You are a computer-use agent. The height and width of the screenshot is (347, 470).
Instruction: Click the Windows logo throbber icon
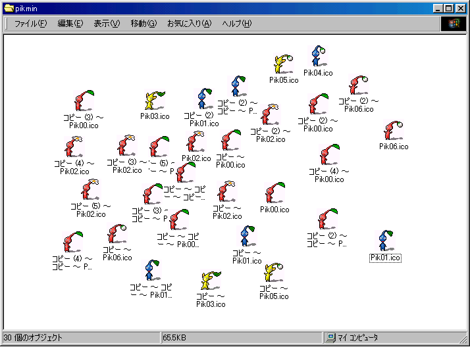(x=454, y=24)
